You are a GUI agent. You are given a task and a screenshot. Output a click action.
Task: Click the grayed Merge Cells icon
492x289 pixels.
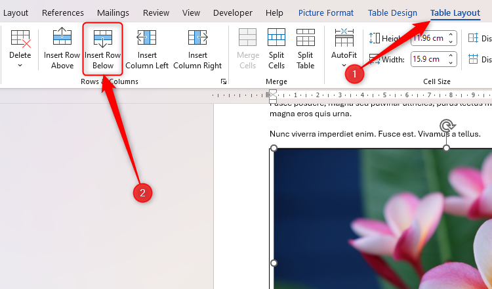point(248,39)
